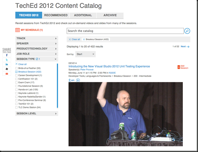Open Visual Studio 2012 Unit Testing session
This screenshot has width=198, height=152.
tap(109, 66)
